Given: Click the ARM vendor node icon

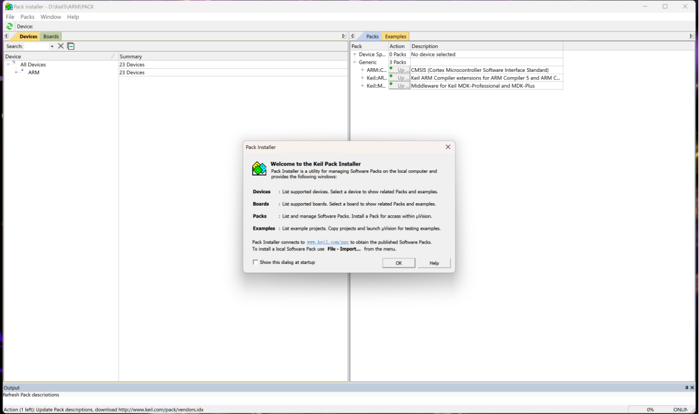Looking at the screenshot, I should pyautogui.click(x=22, y=72).
